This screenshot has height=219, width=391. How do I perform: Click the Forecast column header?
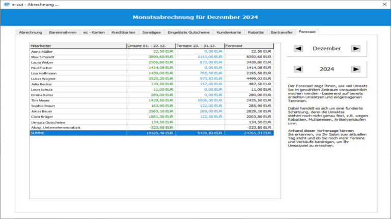pyautogui.click(x=249, y=46)
